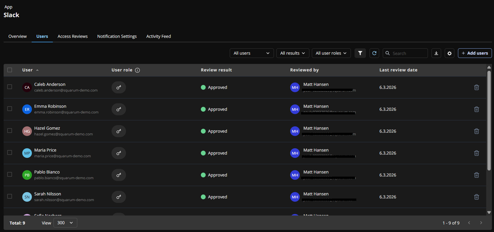
Task: Check the box next to Pablo Bianco
Action: (10, 174)
